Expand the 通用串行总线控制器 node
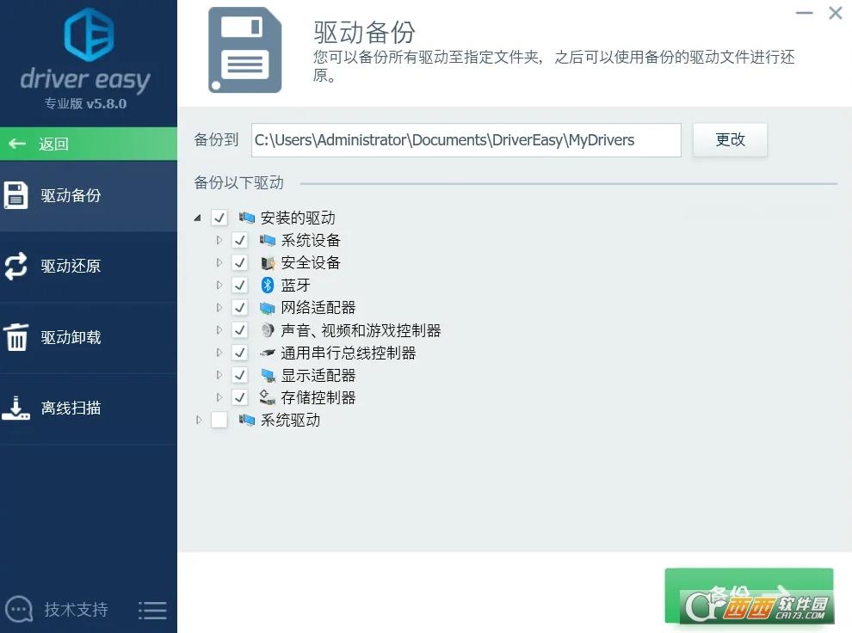The image size is (852, 633). (219, 353)
